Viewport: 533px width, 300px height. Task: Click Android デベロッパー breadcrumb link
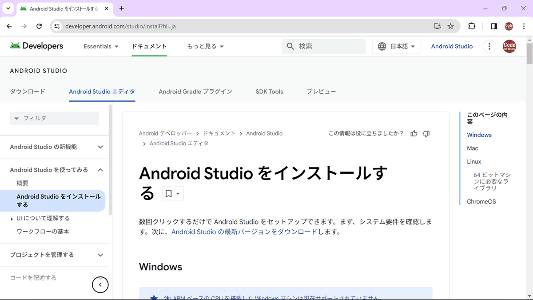coord(165,133)
